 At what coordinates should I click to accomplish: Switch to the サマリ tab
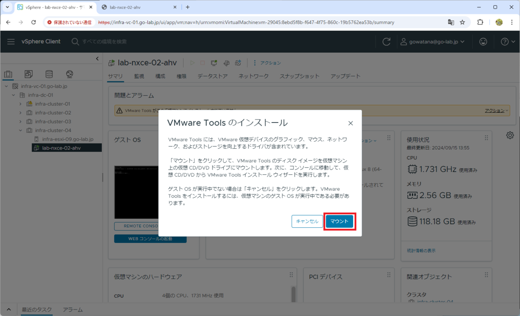[x=115, y=76]
